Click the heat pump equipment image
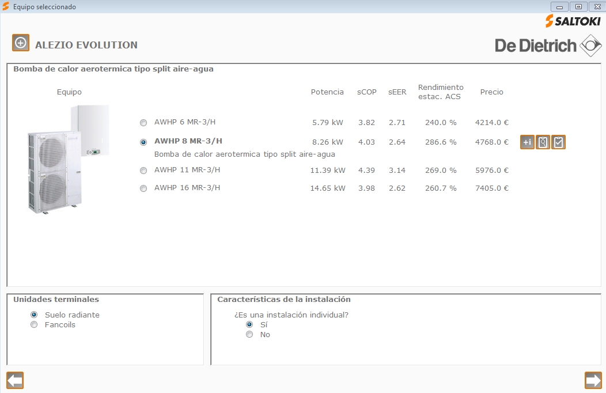This screenshot has height=393, width=606. click(69, 159)
